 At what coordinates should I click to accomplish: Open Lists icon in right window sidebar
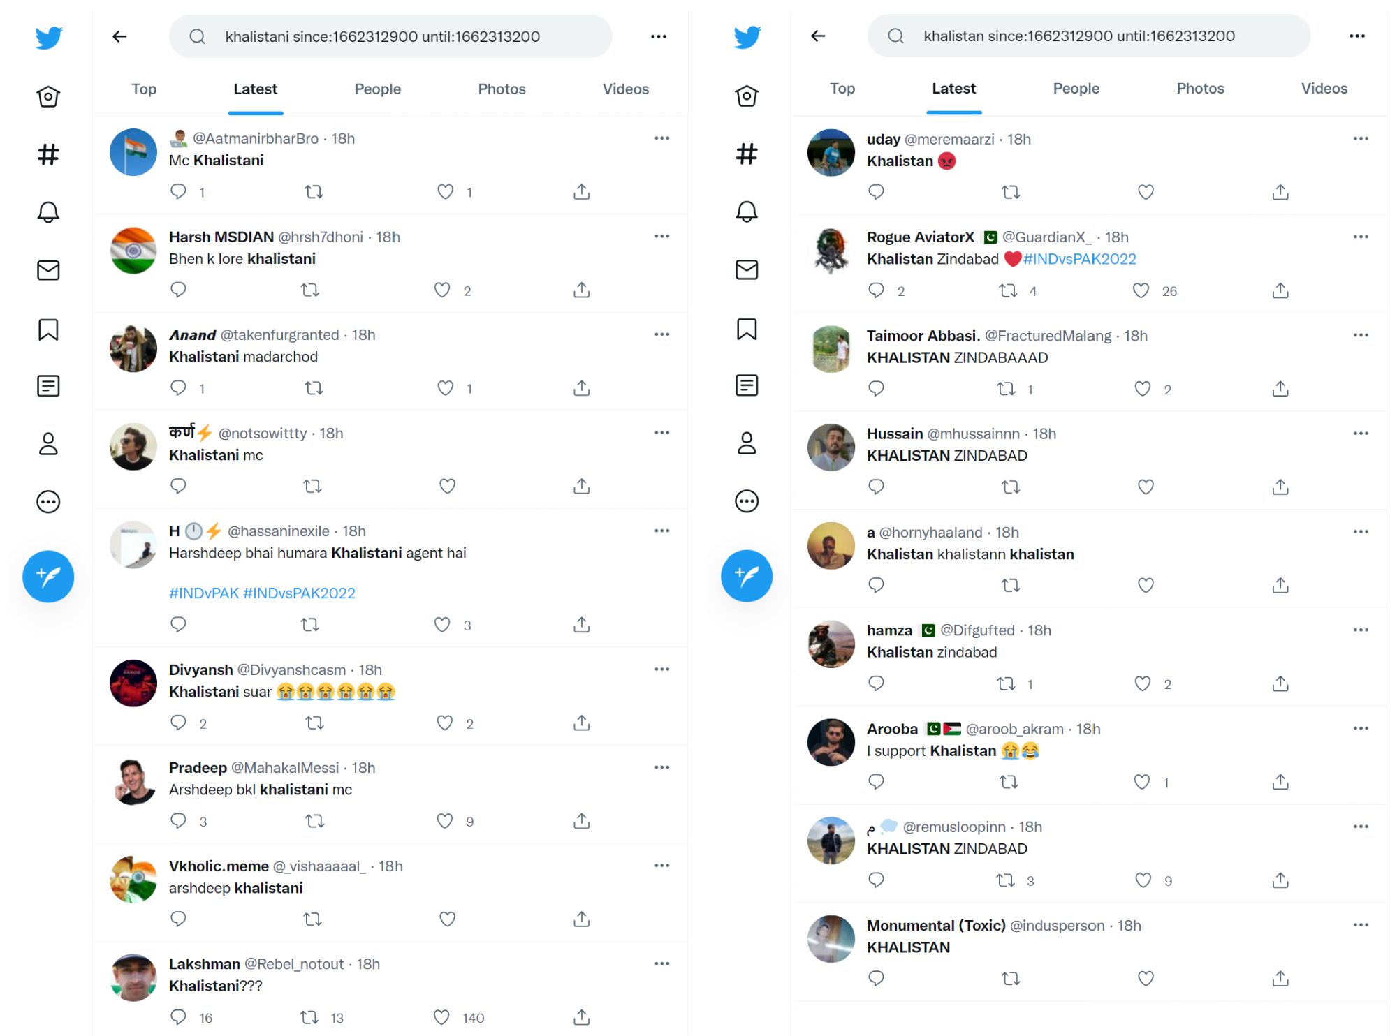pos(747,385)
